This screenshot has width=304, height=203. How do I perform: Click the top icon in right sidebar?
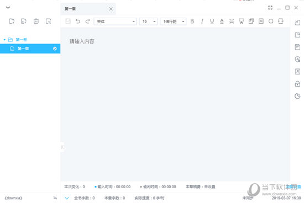(297, 23)
